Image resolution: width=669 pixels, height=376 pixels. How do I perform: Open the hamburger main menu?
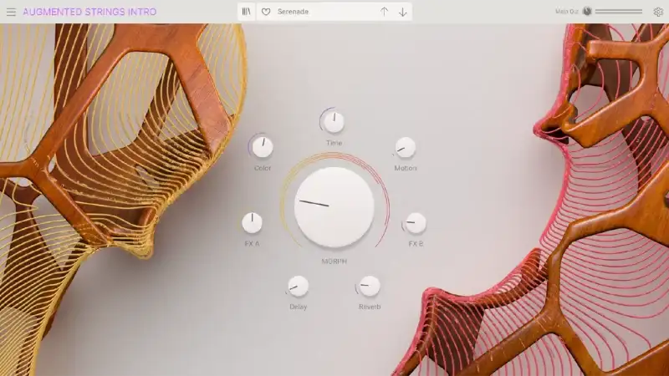[11, 12]
